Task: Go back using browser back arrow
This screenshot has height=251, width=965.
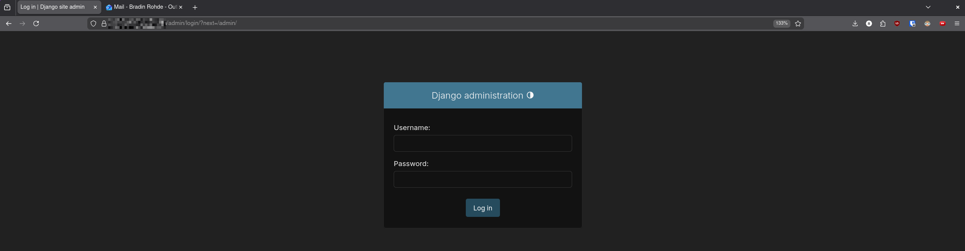Action: coord(9,24)
